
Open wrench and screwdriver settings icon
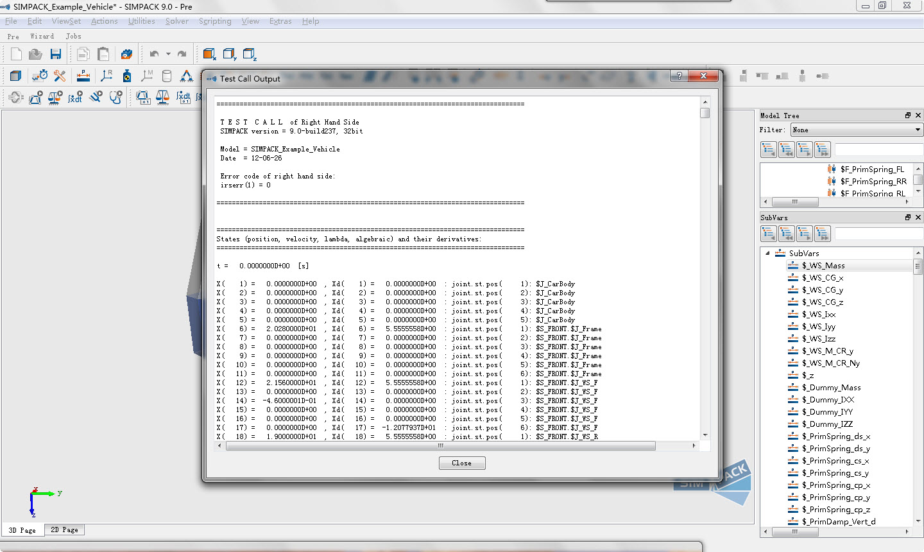point(60,76)
